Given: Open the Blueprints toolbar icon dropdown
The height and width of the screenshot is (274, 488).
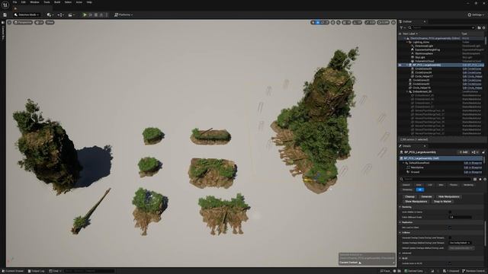Looking at the screenshot, I should (60, 14).
